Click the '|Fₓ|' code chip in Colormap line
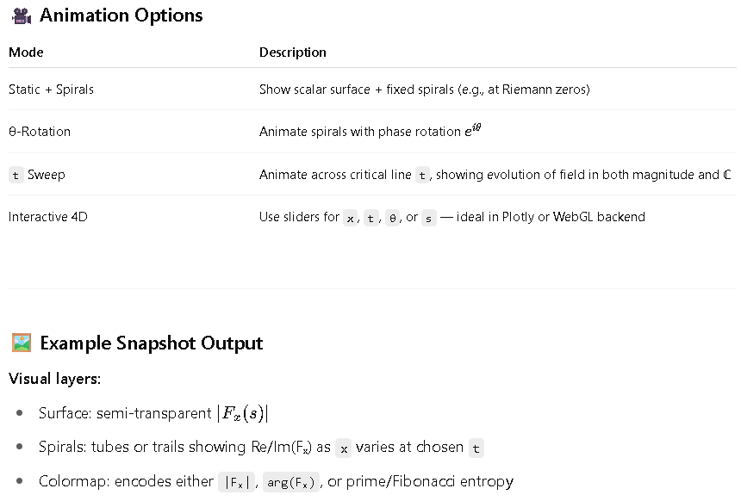The height and width of the screenshot is (501, 741). tap(236, 482)
